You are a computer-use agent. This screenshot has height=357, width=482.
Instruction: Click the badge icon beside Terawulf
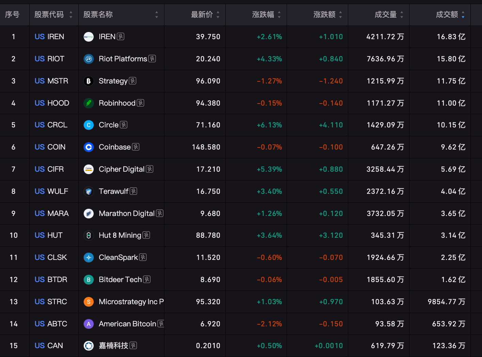coord(133,191)
